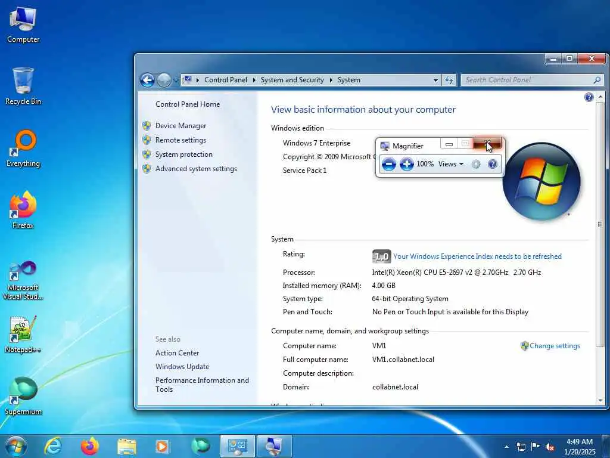Click the Control Panel forward arrow
The image size is (610, 458).
(164, 81)
